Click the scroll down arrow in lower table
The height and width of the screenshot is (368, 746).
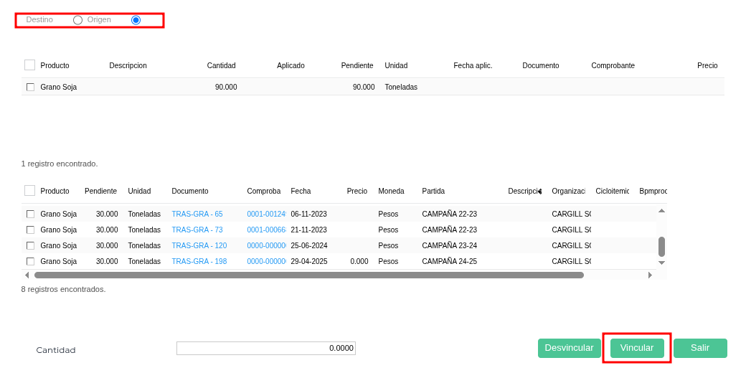(661, 263)
